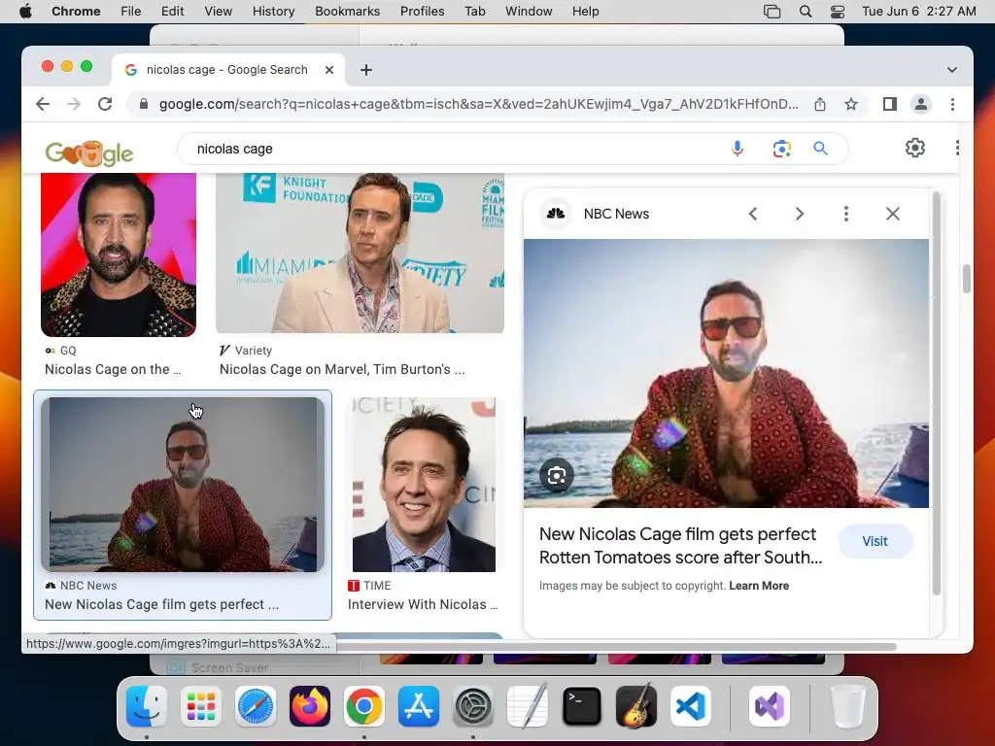
Task: Submit search with the magnifier icon
Action: [x=820, y=149]
